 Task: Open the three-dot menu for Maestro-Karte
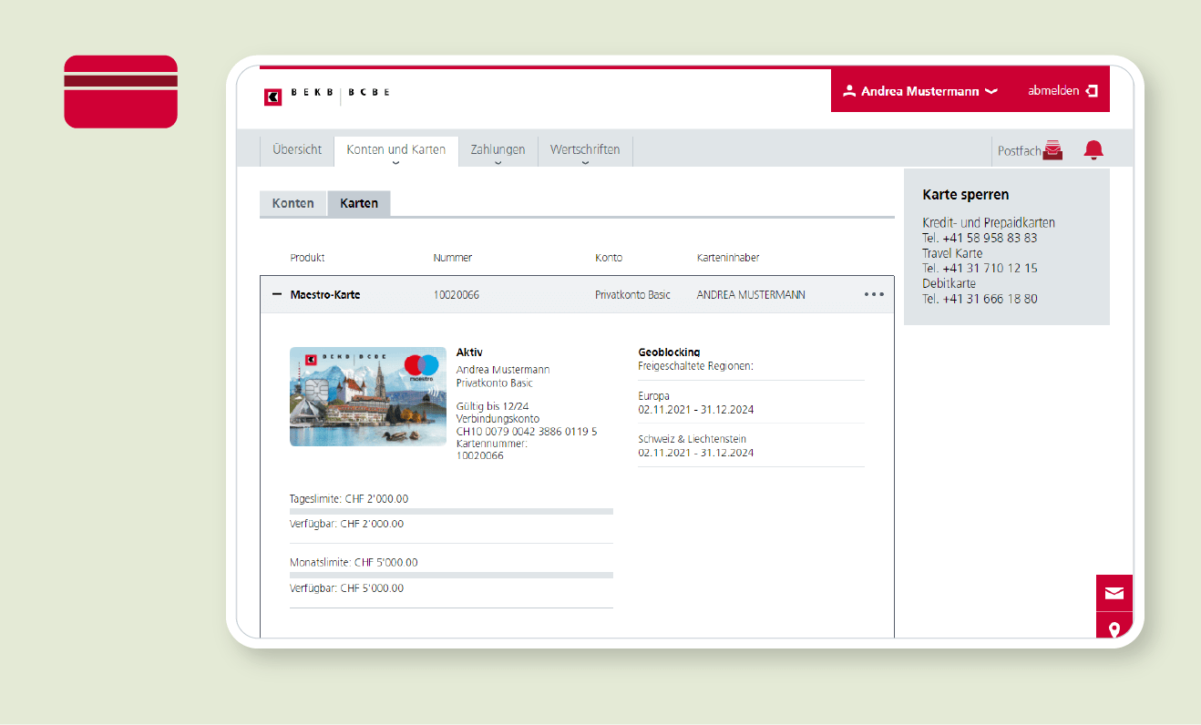coord(874,294)
